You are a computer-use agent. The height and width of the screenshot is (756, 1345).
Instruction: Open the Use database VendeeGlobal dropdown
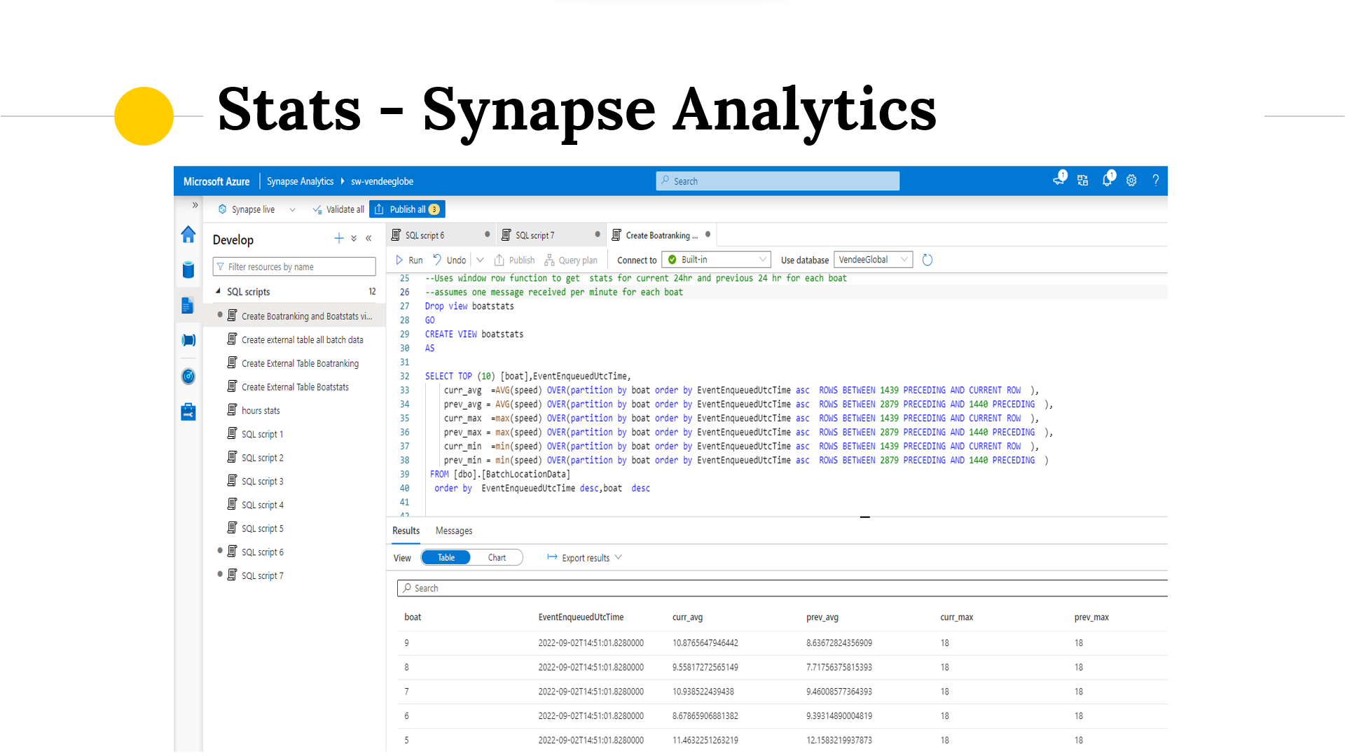pyautogui.click(x=873, y=260)
